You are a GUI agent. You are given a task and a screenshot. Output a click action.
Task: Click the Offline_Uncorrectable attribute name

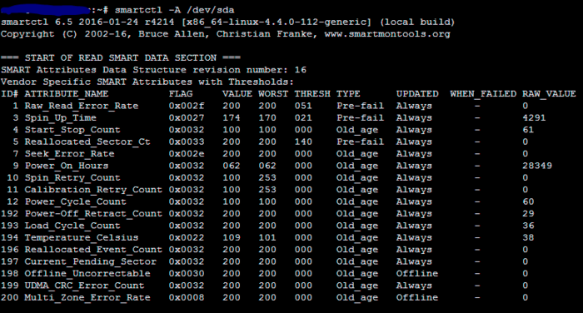[x=87, y=274]
